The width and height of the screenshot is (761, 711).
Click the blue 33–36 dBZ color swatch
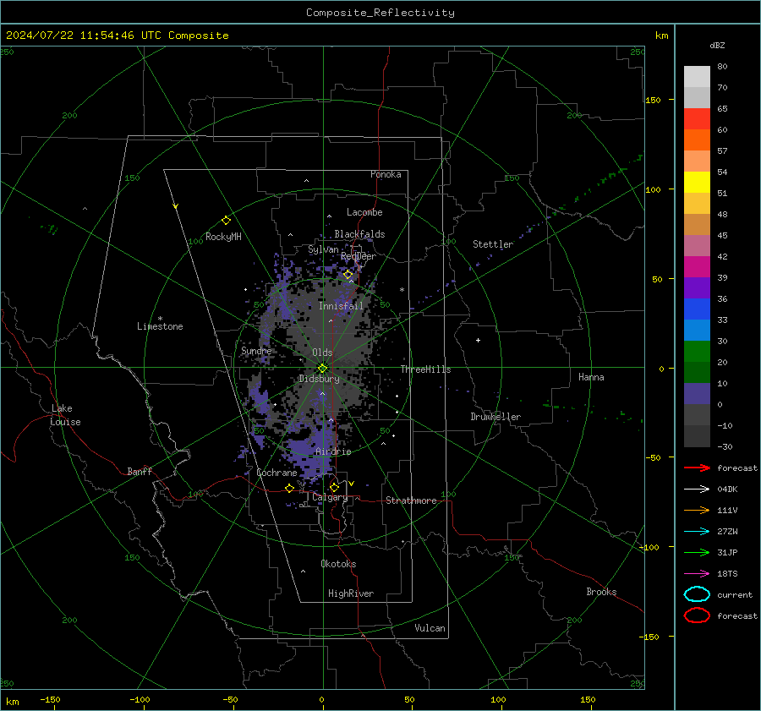697,309
